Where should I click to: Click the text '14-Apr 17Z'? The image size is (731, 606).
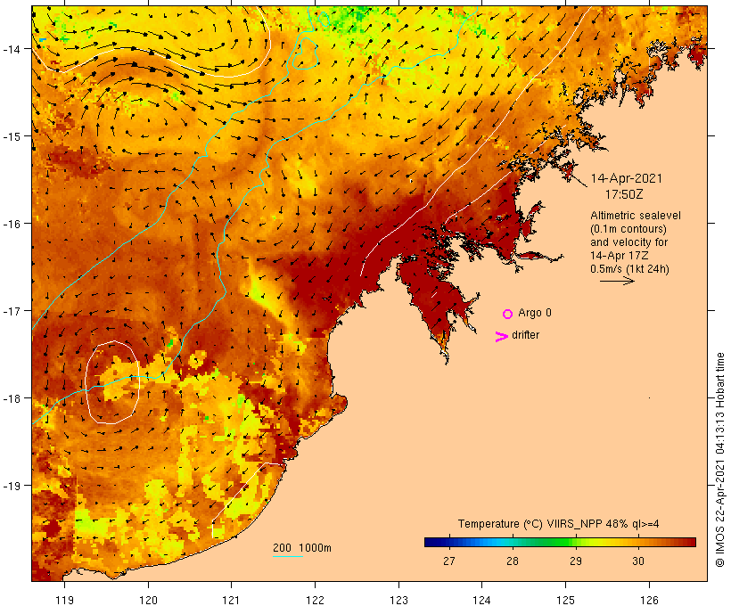(619, 256)
